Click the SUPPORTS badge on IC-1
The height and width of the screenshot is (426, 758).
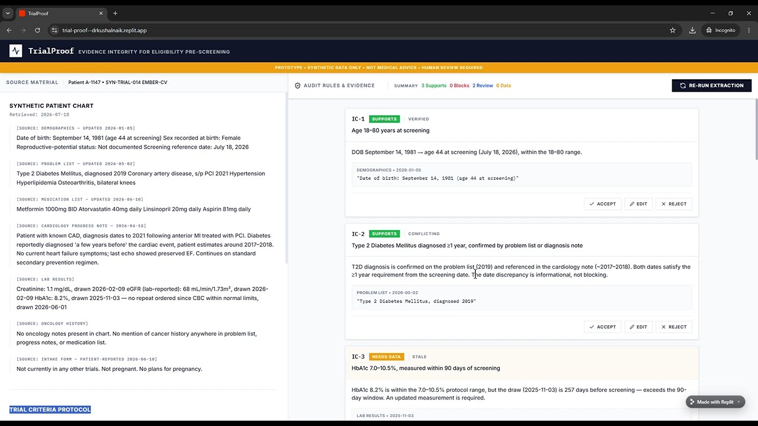pos(384,119)
